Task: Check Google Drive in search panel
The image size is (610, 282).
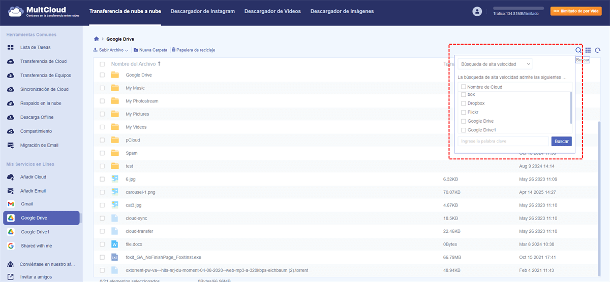Action: [x=463, y=121]
